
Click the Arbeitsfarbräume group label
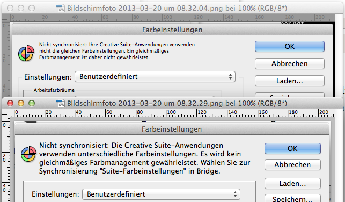point(54,90)
